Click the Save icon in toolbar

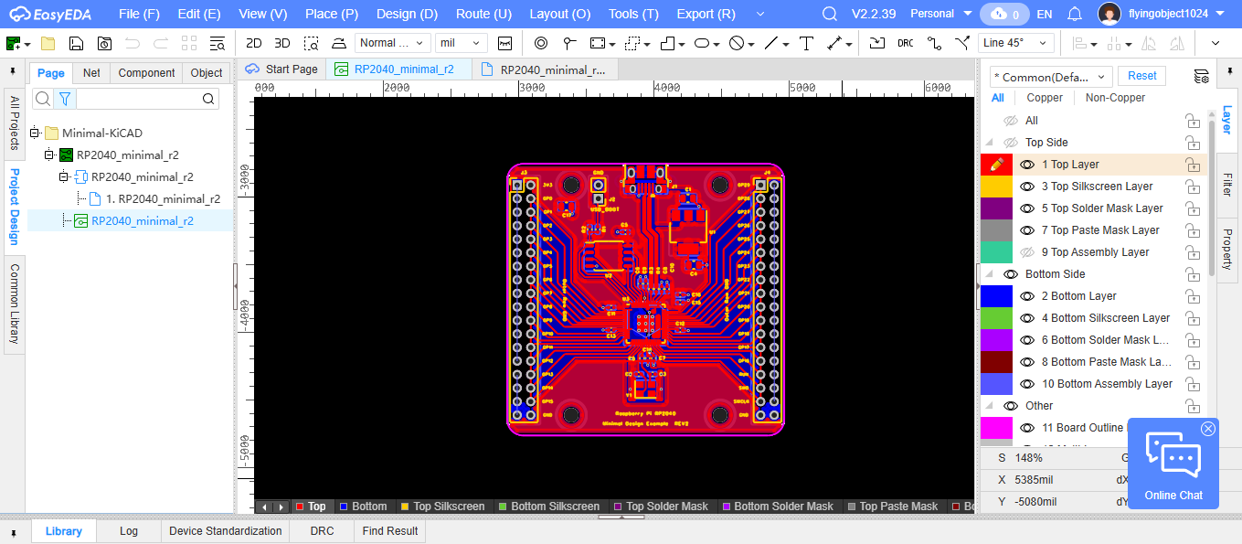click(77, 43)
